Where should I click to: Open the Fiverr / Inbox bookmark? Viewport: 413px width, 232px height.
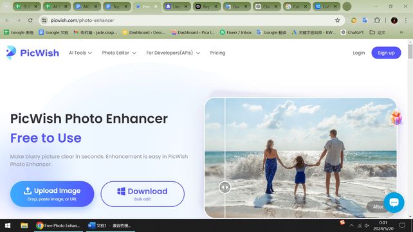[x=235, y=32]
